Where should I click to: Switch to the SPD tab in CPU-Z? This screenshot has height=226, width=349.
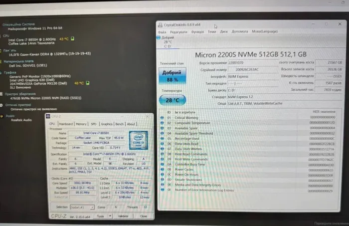[x=94, y=124]
